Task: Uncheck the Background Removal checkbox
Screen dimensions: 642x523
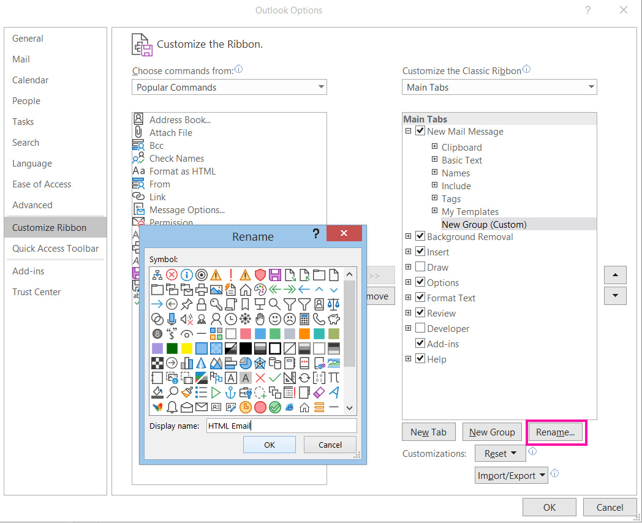Action: (x=420, y=236)
